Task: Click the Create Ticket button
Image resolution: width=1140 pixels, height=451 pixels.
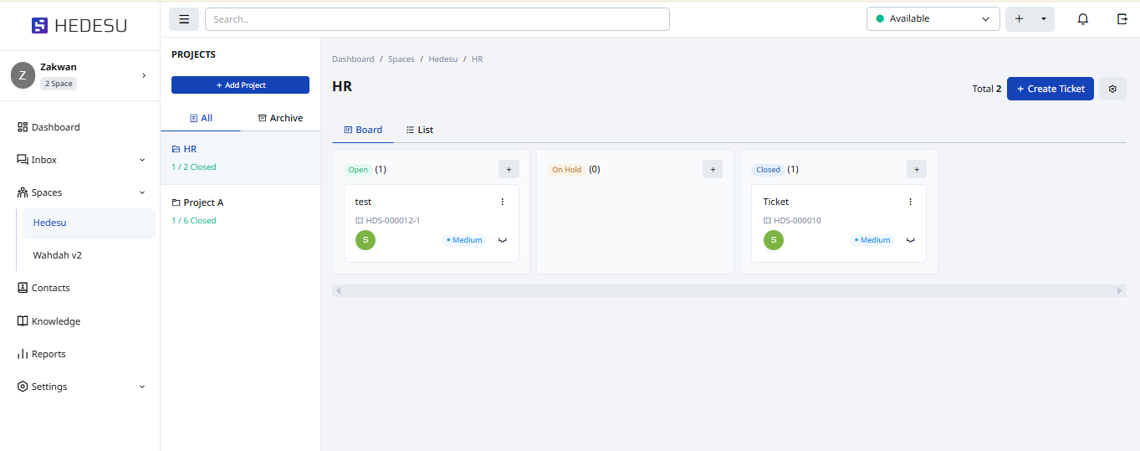Action: [x=1050, y=89]
